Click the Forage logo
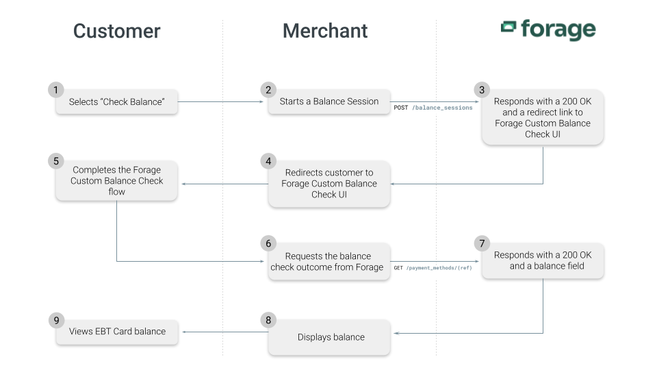657x370 pixels. click(x=548, y=29)
